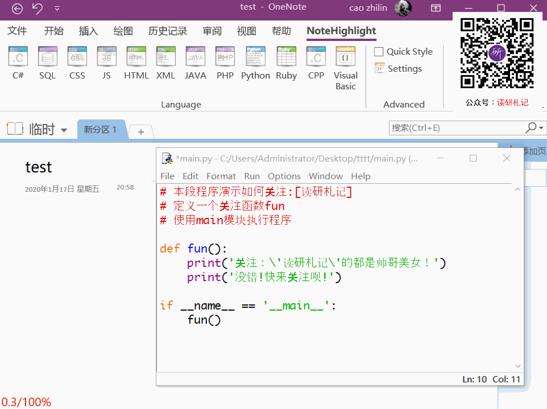Screen dimensions: 547x409
Task: Click the editor's vertical scrollbar
Action: (x=517, y=279)
